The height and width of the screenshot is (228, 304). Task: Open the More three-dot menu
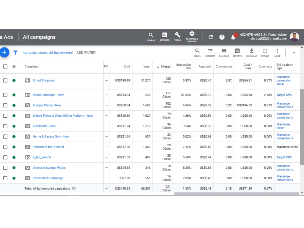[x=277, y=53]
